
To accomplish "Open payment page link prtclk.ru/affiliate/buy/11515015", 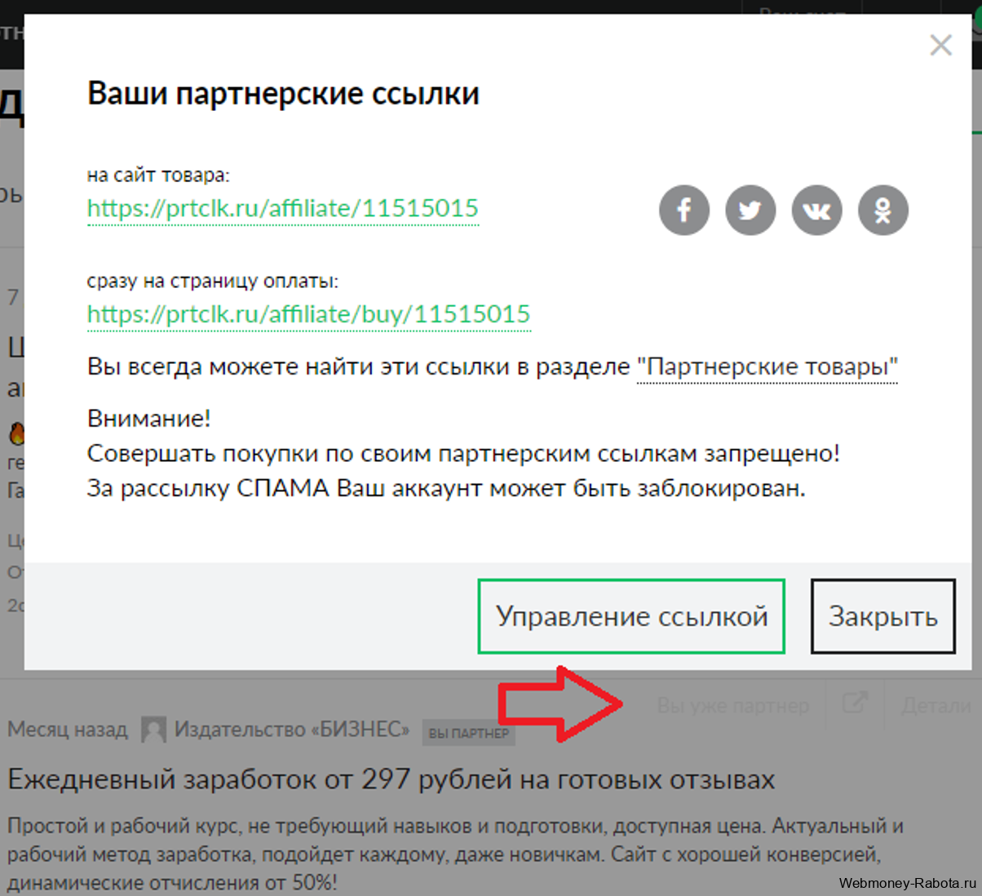I will [308, 314].
